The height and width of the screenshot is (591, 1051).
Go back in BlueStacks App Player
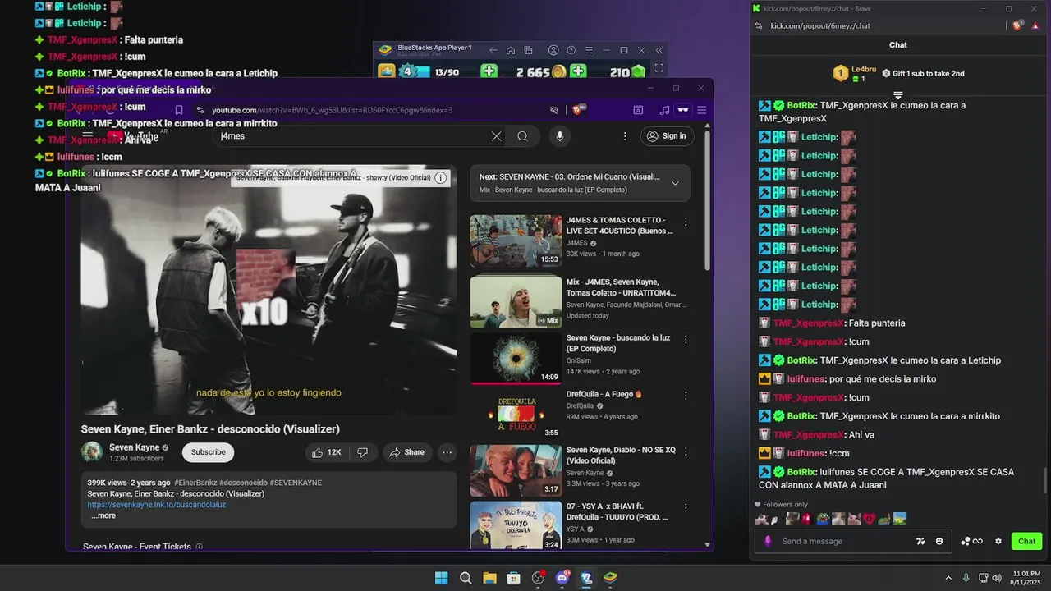point(493,50)
